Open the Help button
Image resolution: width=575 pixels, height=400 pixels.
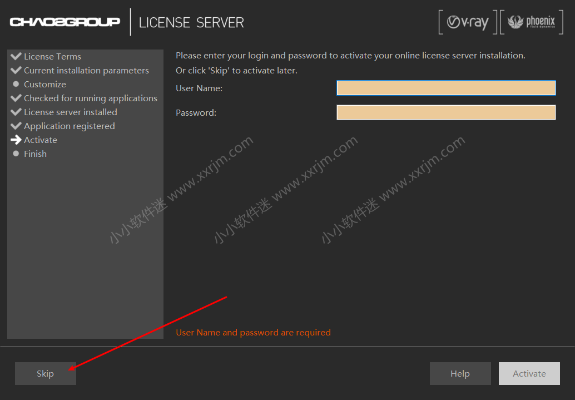point(460,374)
